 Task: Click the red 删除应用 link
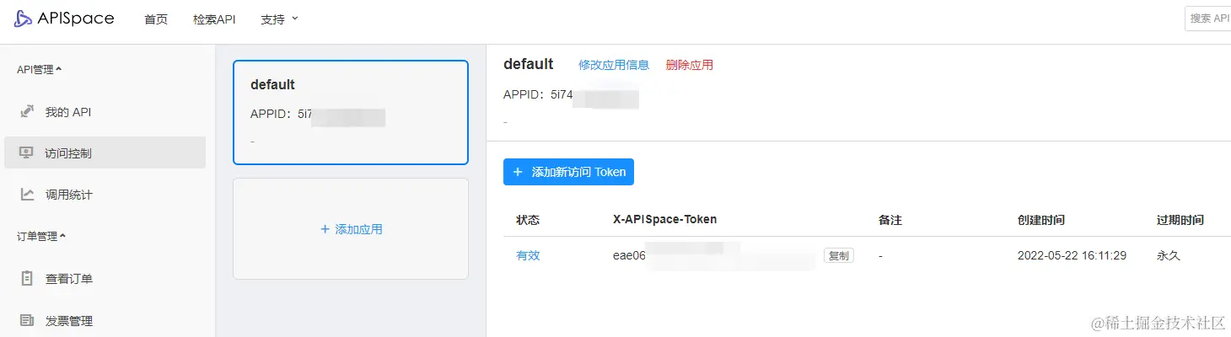coord(689,65)
